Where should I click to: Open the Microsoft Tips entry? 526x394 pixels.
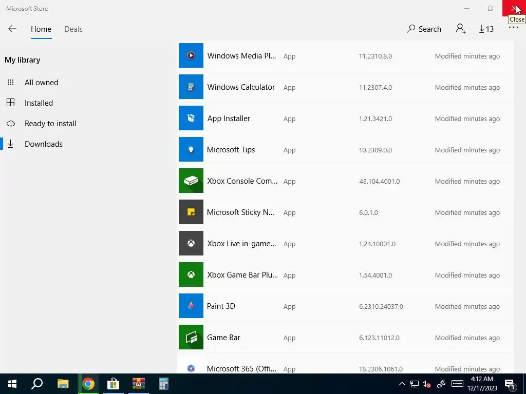[231, 150]
